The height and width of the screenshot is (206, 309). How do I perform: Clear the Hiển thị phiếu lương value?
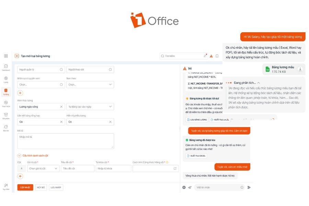(x=110, y=122)
